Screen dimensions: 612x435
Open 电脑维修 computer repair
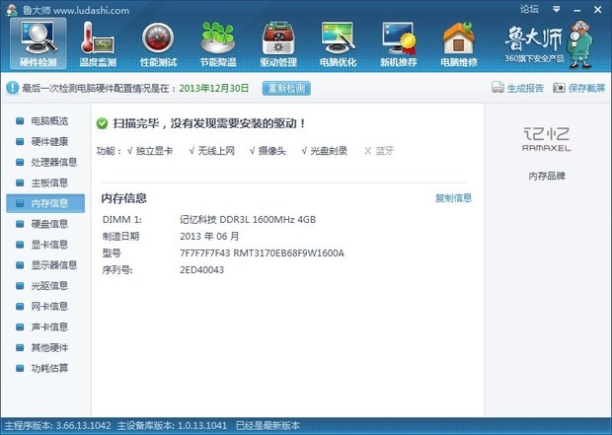(459, 44)
